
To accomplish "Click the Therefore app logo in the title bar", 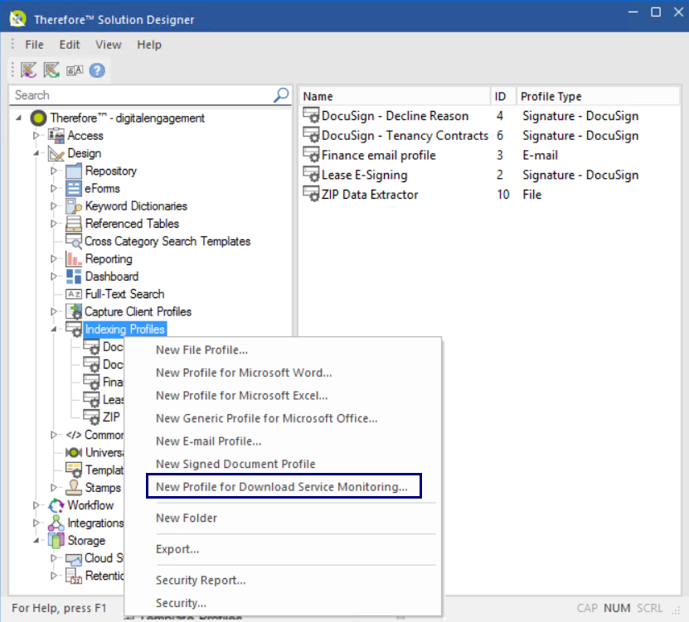I will point(18,19).
